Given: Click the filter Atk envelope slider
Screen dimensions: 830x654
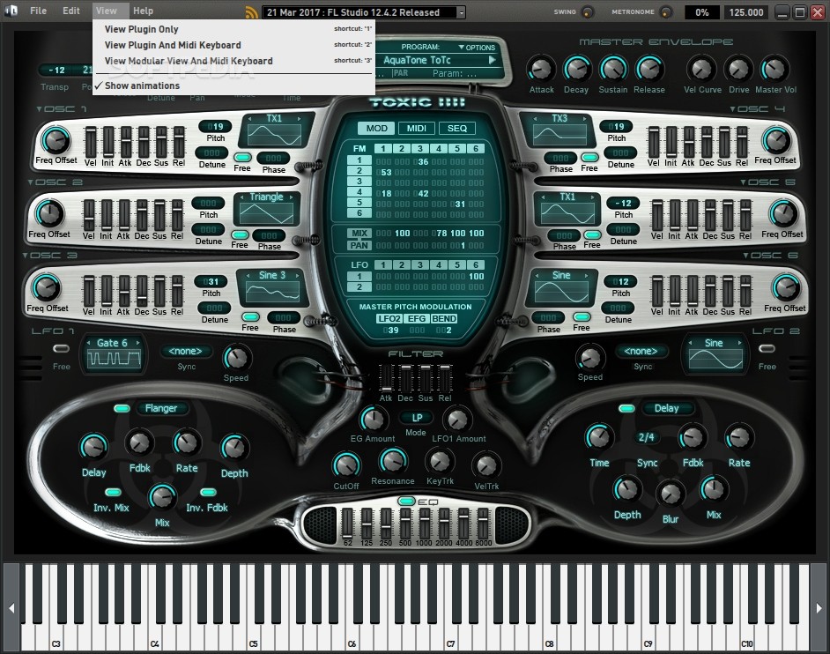Looking at the screenshot, I should 386,377.
